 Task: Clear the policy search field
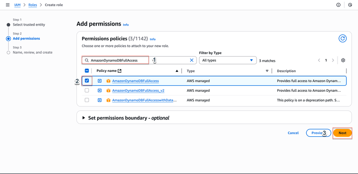tap(191, 60)
